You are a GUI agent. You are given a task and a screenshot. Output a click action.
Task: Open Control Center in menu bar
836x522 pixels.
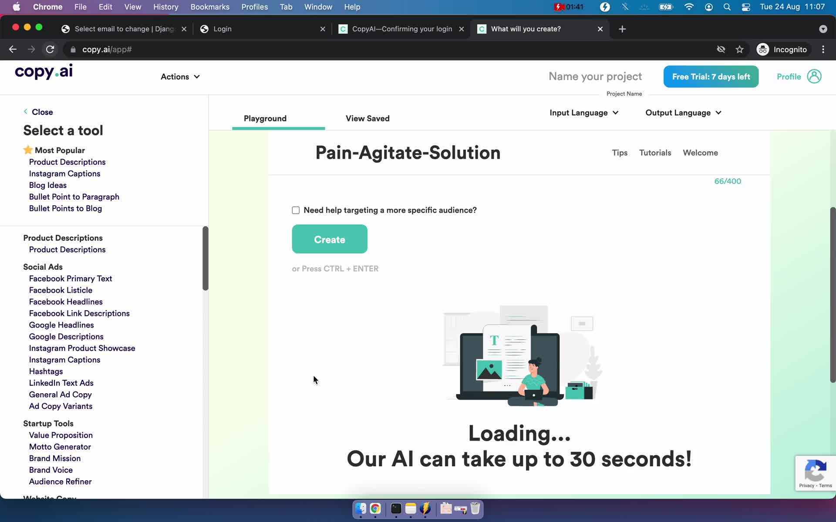point(746,7)
